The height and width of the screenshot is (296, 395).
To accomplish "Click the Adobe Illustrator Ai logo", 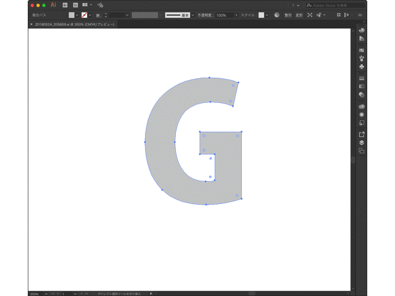I will tap(54, 5).
